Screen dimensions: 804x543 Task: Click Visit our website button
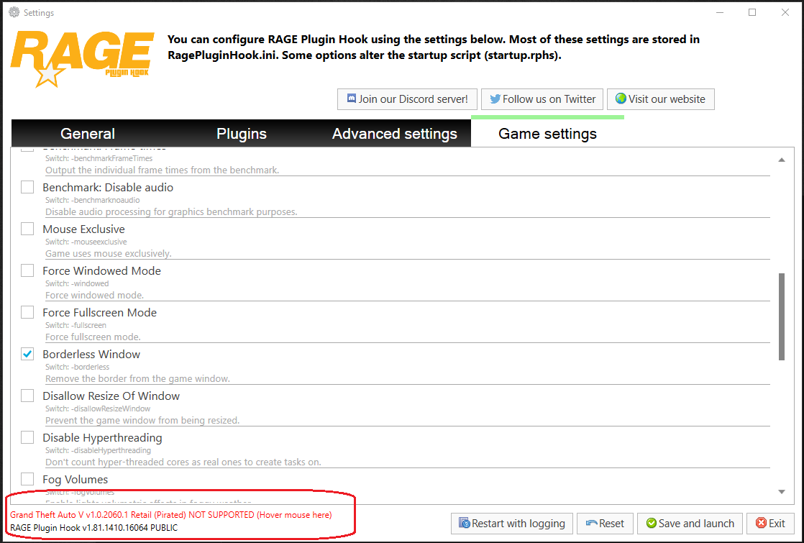point(660,99)
